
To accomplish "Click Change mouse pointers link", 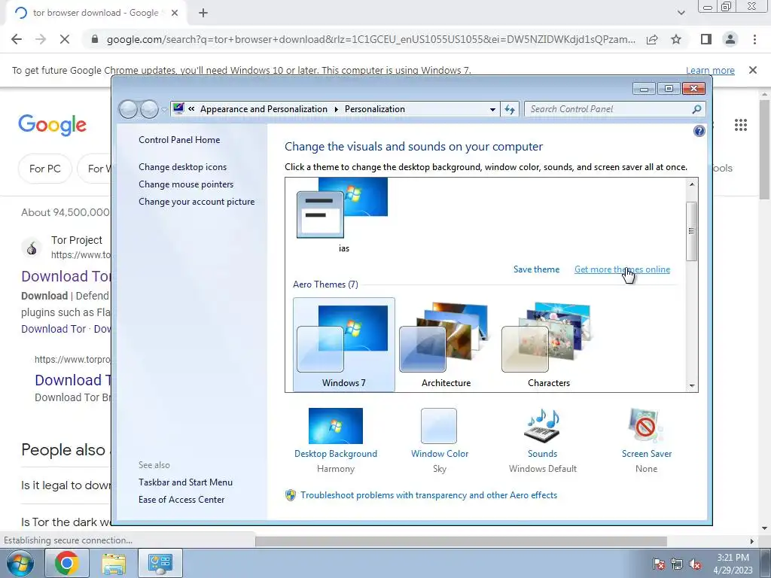I will 186,184.
